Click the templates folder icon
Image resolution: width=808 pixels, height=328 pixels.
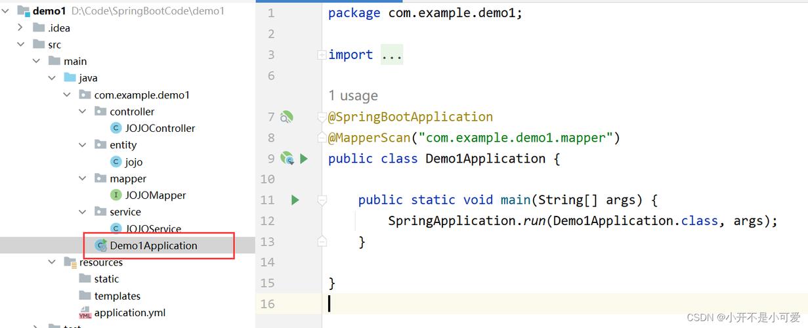(85, 296)
